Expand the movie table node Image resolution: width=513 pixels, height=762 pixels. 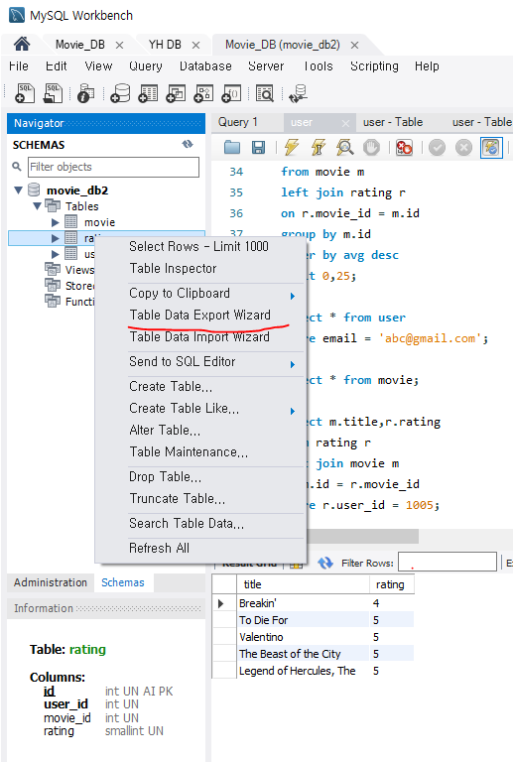pos(55,222)
